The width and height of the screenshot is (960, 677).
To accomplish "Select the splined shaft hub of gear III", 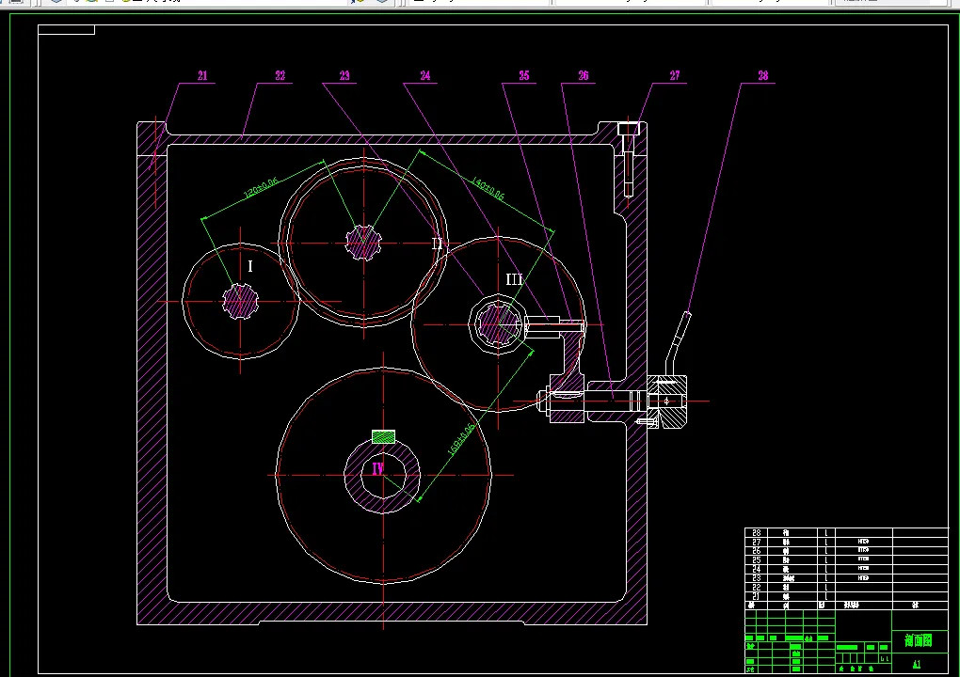I will click(x=498, y=323).
